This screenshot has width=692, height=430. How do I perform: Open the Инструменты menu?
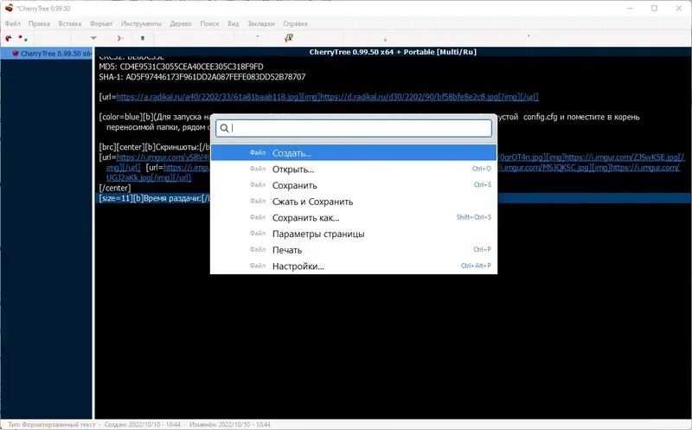pyautogui.click(x=141, y=23)
